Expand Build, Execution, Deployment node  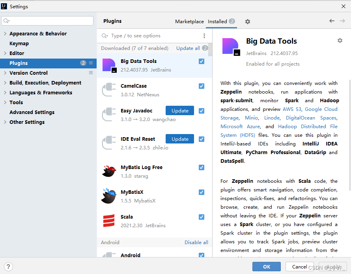click(x=5, y=83)
